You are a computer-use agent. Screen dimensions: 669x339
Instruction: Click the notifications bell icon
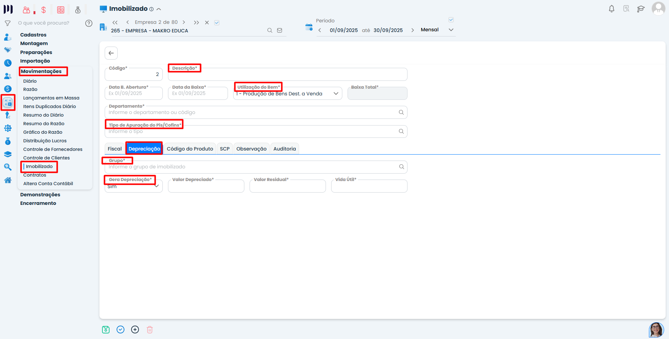[611, 9]
